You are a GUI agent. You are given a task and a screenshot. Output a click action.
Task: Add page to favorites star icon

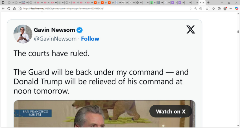point(207,8)
